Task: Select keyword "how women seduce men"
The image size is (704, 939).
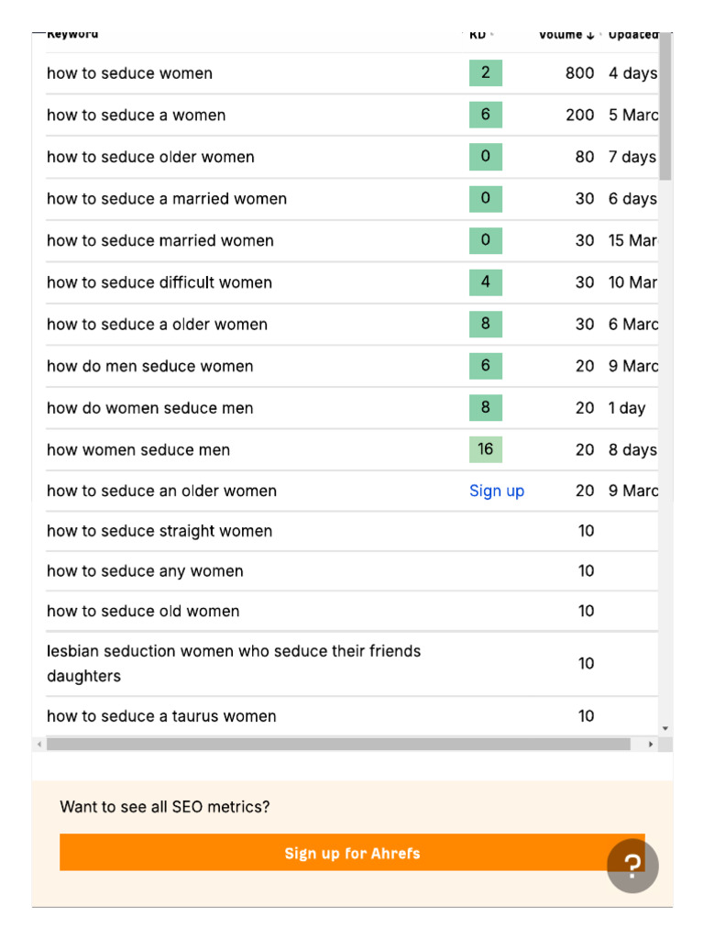Action: (x=138, y=450)
